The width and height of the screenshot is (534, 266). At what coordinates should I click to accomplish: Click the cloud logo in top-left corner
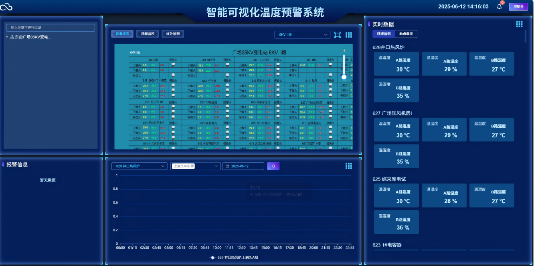[6, 7]
